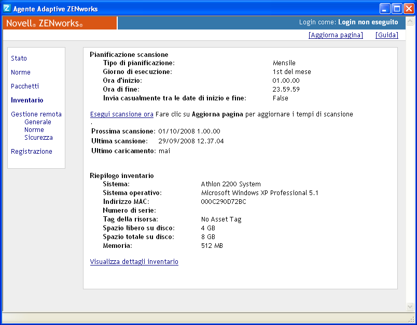
Task: Select the 'False' value
Action: [280, 98]
